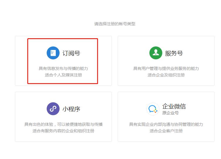Screen dimensions: 221x159
Task: Click the blue 订阅号 document icon
Action: (x=53, y=53)
